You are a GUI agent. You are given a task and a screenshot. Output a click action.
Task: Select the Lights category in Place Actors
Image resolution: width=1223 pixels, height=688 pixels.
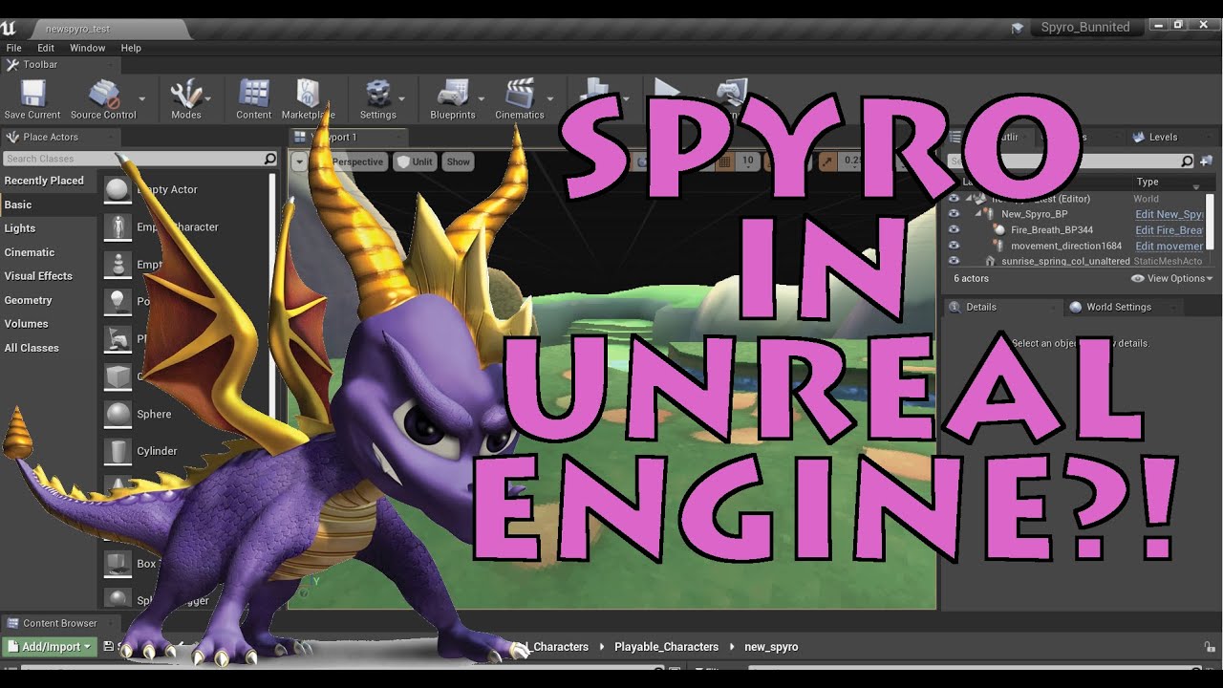click(20, 228)
